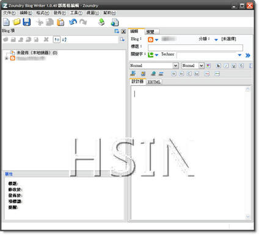Screen dimensions: 259x235
Task: Click the 發佈於: label in properties
Action: pyautogui.click(x=15, y=195)
